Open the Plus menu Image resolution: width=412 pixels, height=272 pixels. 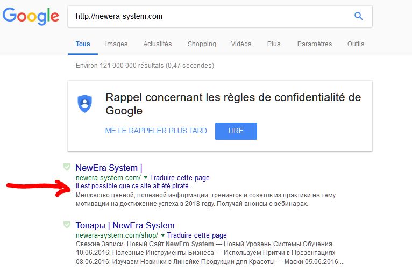pos(274,44)
